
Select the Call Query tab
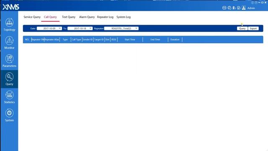[50, 17]
